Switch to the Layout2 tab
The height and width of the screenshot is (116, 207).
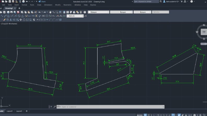coord(19,111)
